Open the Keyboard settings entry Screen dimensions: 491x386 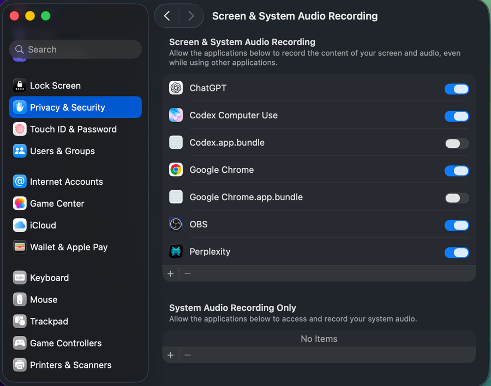(75, 278)
